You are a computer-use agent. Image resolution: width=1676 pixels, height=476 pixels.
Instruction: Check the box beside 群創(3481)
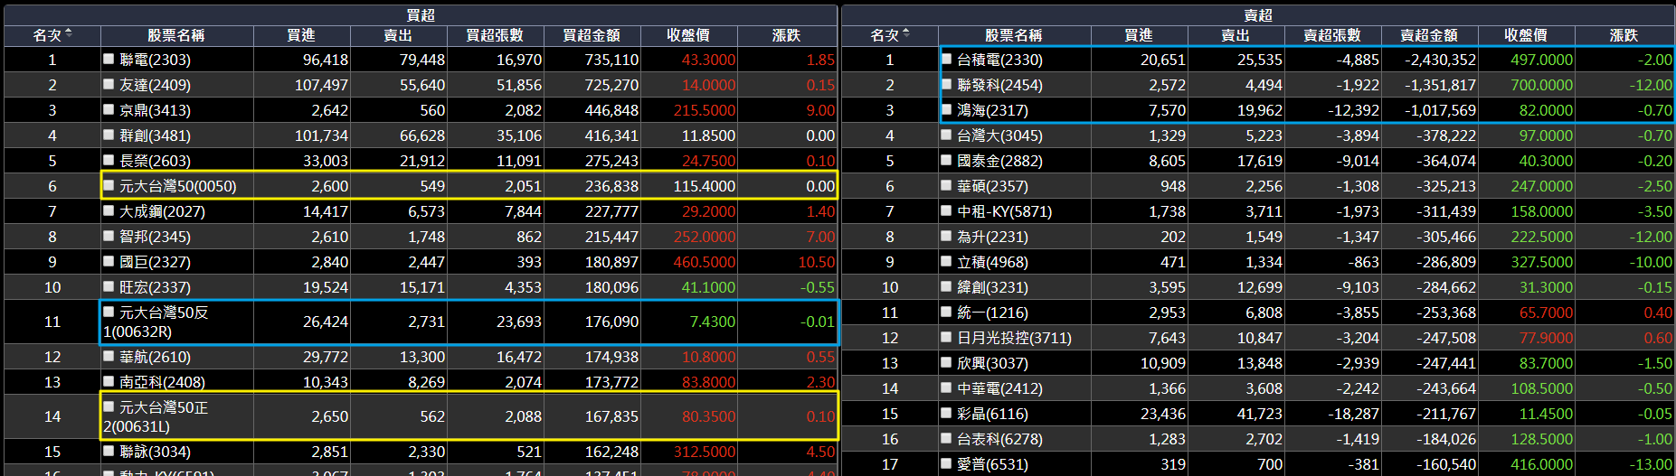tap(109, 135)
